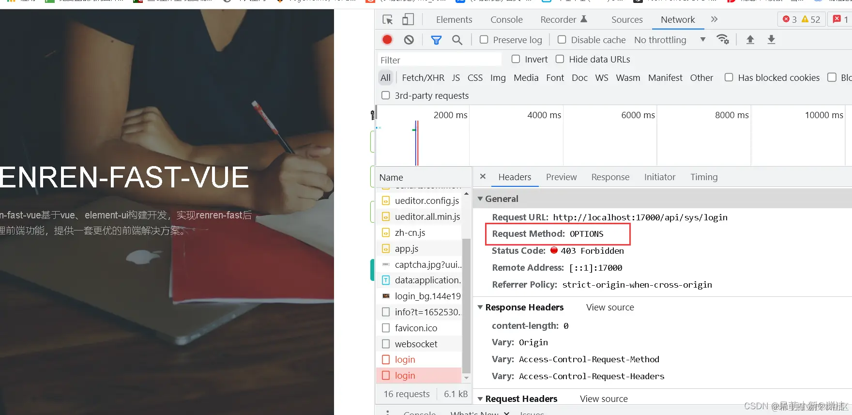852x415 pixels.
Task: Select the zh-cn.js request
Action: point(419,232)
